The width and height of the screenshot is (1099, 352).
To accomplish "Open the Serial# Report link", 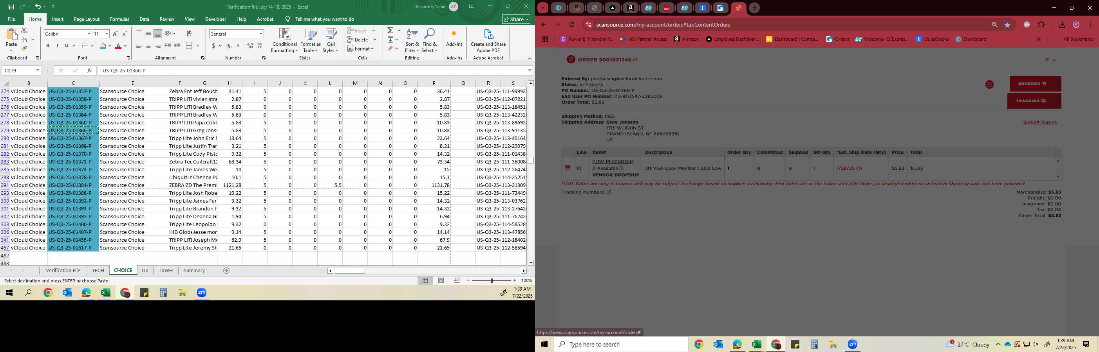I will (1040, 122).
